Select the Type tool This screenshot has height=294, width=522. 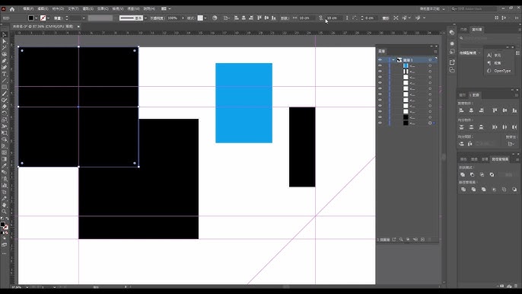click(5, 74)
